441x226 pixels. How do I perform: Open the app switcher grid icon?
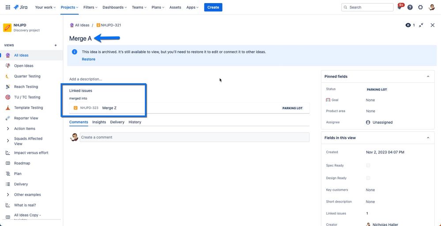pyautogui.click(x=8, y=7)
